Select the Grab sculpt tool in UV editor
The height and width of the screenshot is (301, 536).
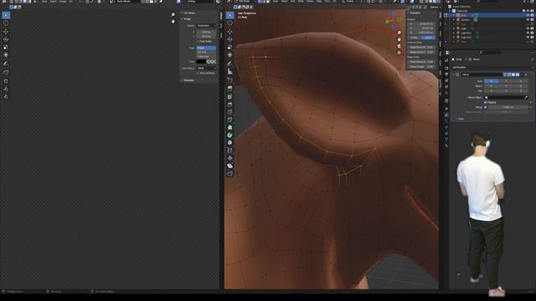tap(6, 81)
